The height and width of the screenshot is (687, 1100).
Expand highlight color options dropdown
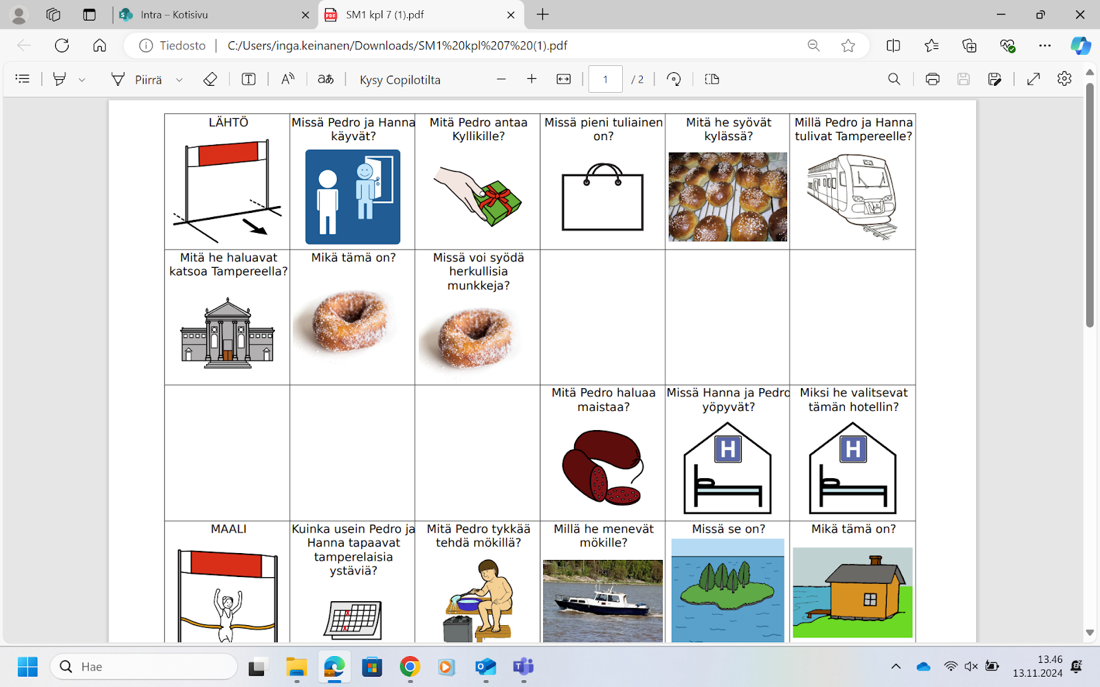82,80
